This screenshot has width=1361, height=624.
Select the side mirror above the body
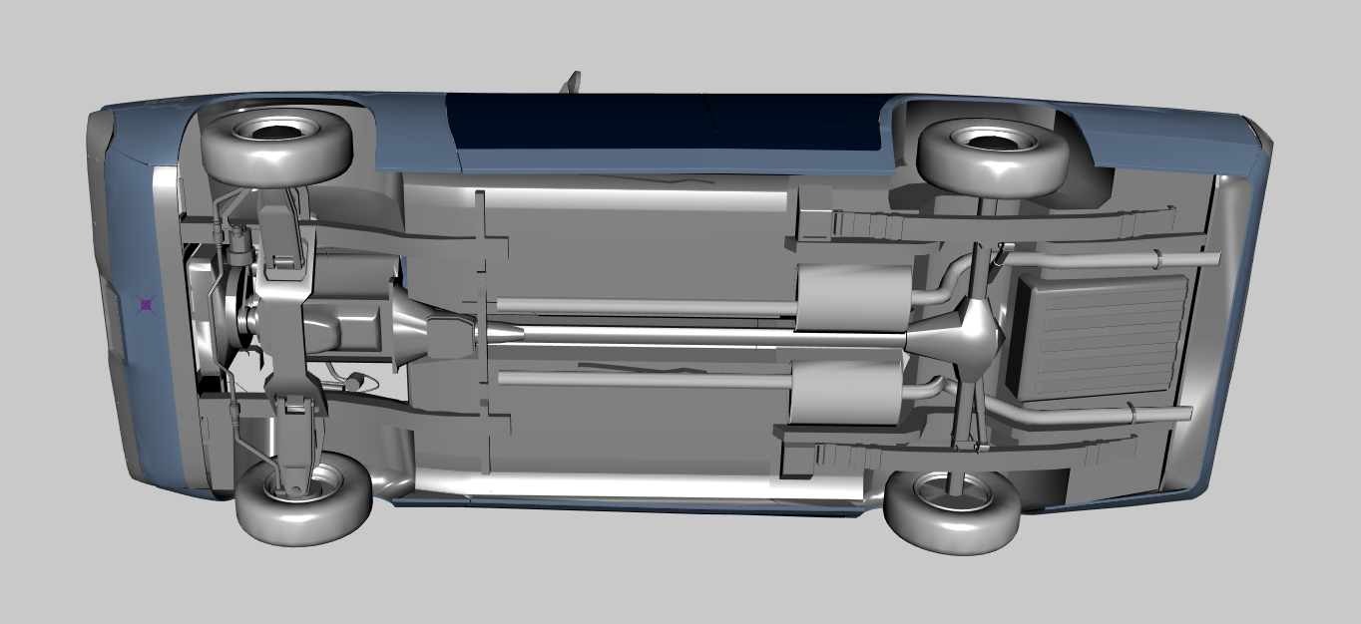point(571,82)
